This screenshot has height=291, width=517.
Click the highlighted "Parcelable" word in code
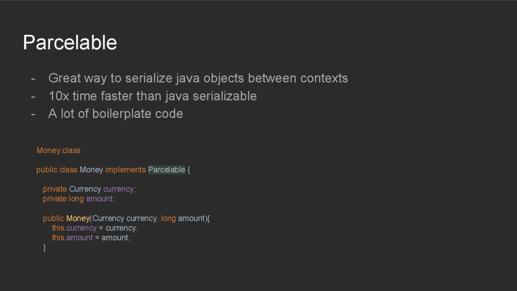pyautogui.click(x=167, y=170)
